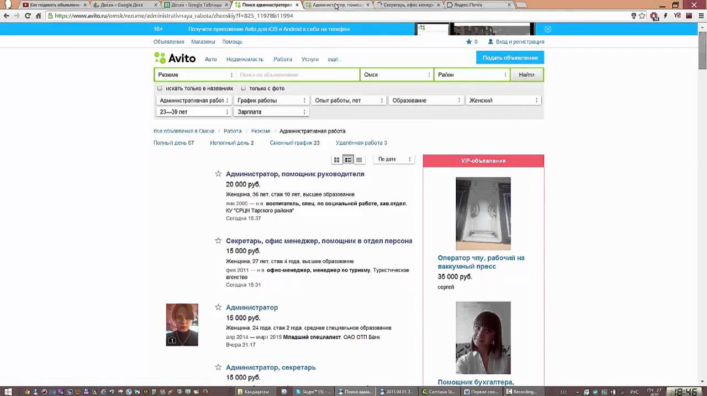The image size is (707, 396).
Task: Filter by 'Полный день 67'
Action: [x=173, y=143]
